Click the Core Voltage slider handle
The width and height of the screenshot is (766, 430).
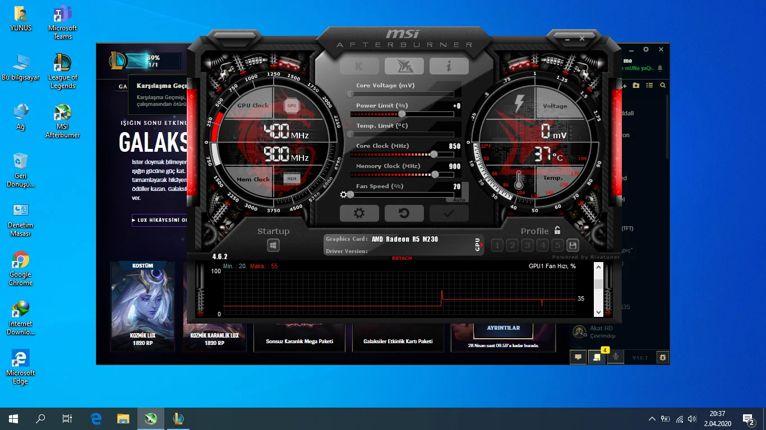click(x=350, y=94)
